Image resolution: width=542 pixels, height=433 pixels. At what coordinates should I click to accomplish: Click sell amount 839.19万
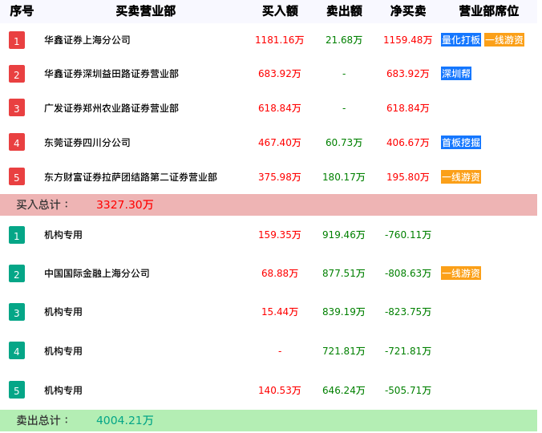tap(344, 312)
